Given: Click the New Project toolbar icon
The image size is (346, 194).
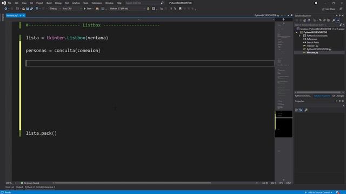Looking at the screenshot, I should (17, 9).
